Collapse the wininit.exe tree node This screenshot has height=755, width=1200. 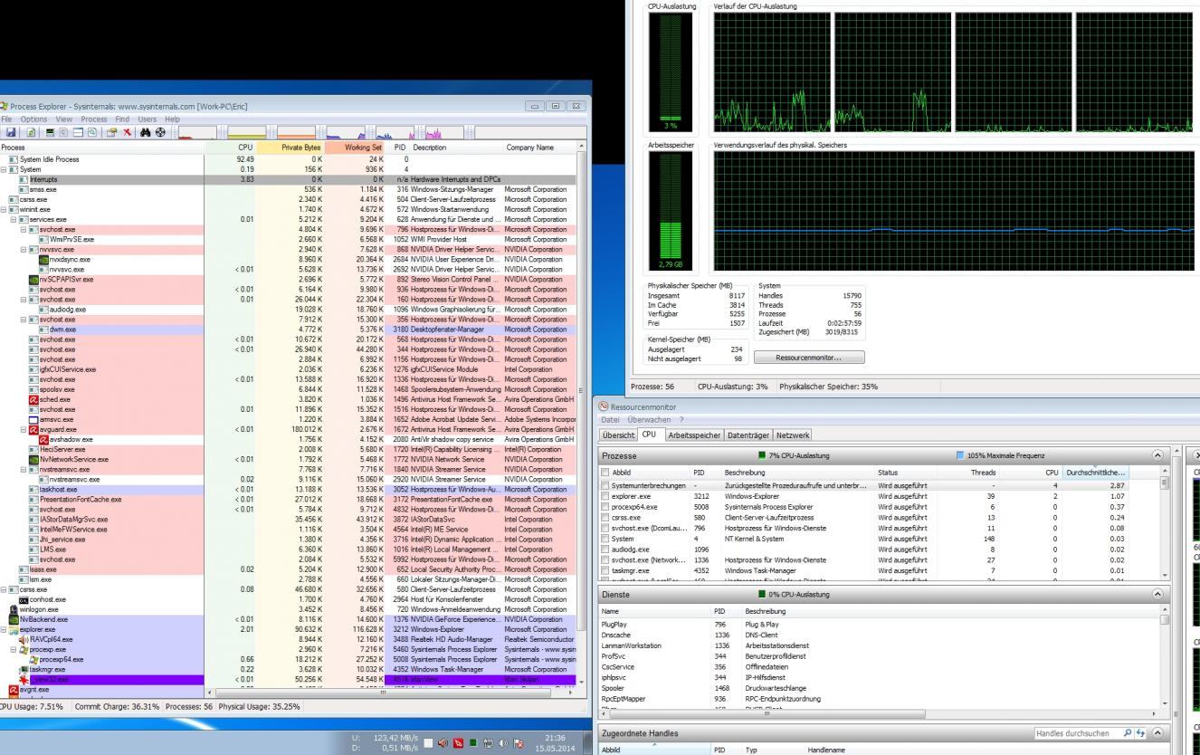tap(4, 210)
